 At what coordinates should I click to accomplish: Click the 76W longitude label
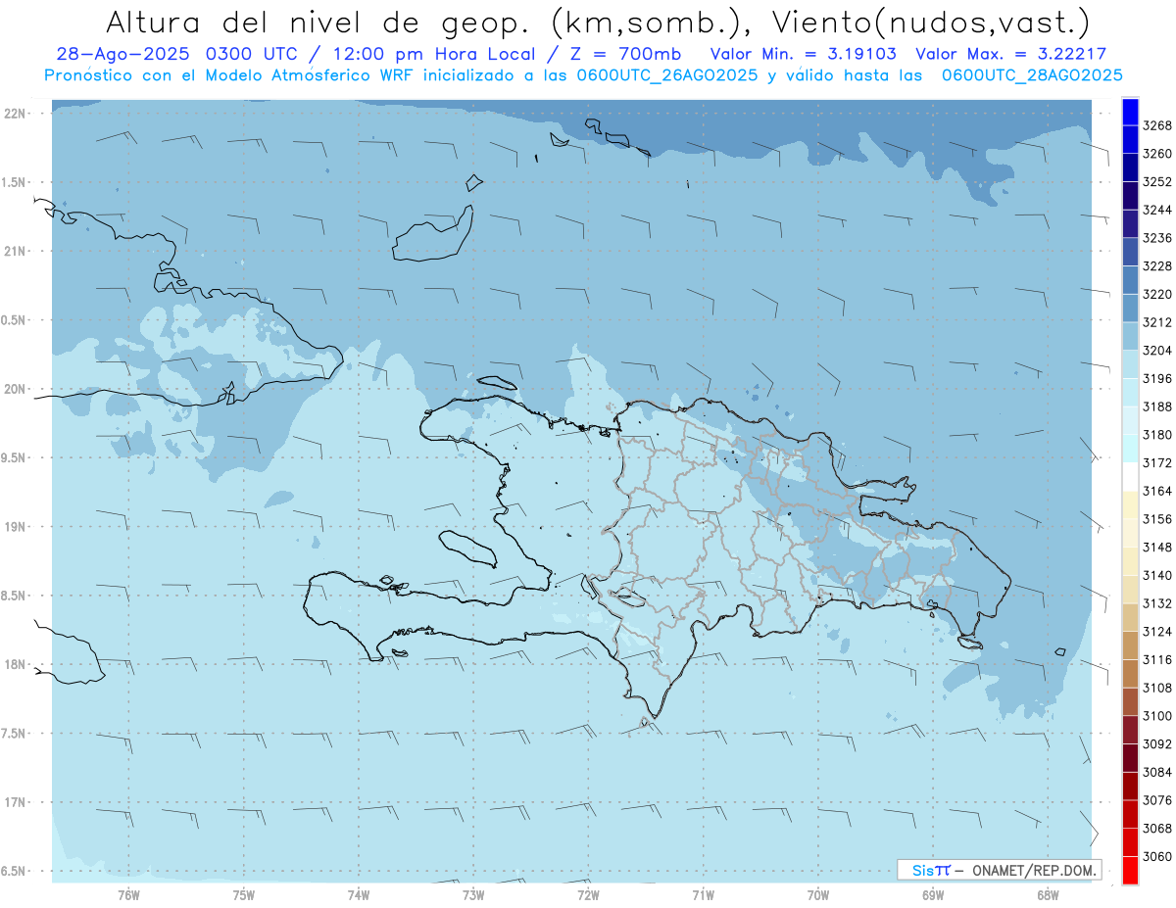pos(128,895)
